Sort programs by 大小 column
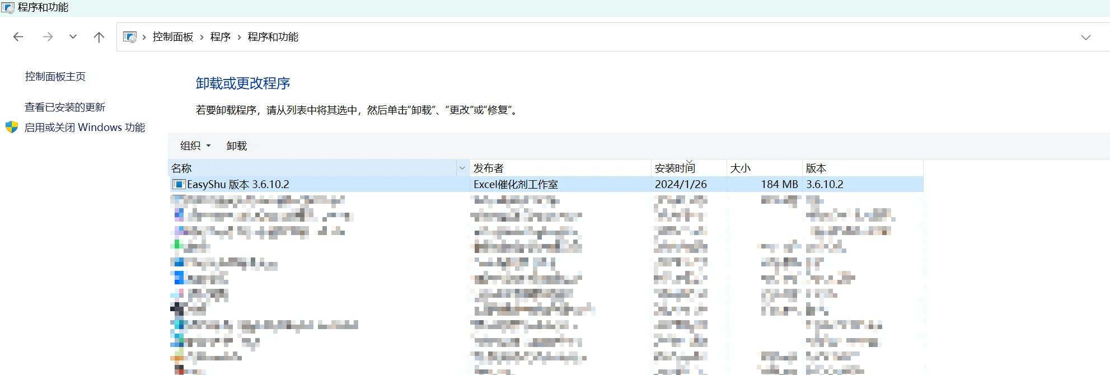 [x=765, y=168]
